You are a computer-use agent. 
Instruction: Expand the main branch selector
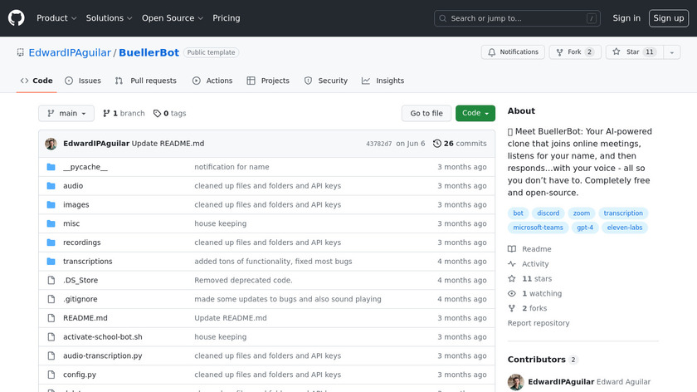66,113
